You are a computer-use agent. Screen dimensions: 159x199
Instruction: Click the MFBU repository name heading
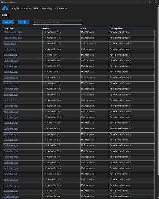point(6,16)
